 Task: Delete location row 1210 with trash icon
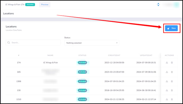(x=172, y=99)
